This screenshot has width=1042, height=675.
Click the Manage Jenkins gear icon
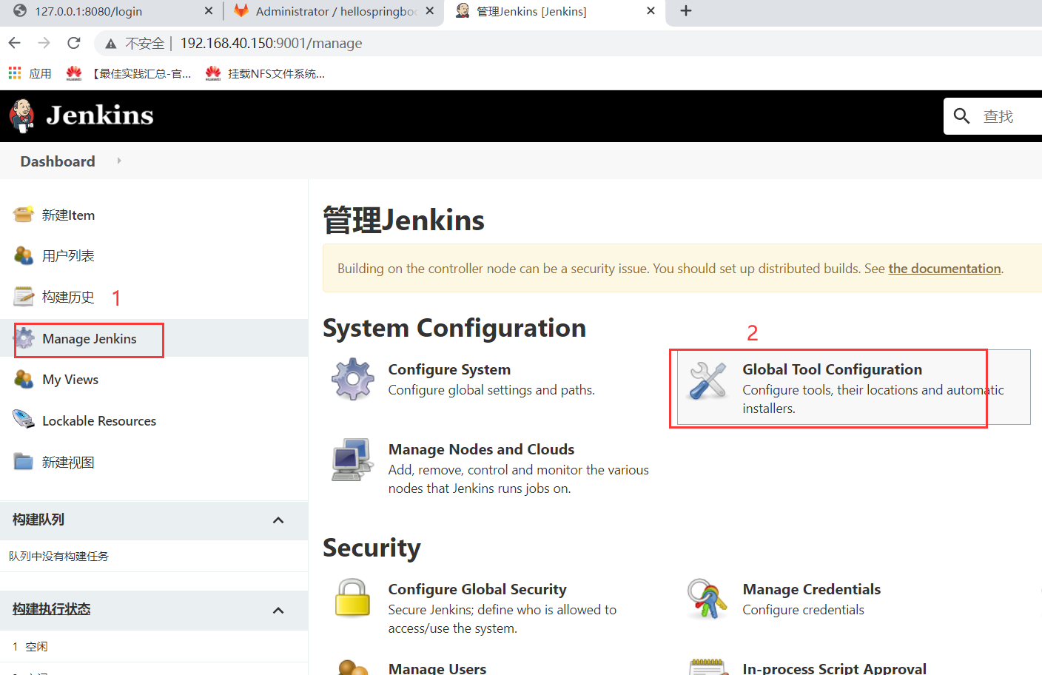(24, 338)
